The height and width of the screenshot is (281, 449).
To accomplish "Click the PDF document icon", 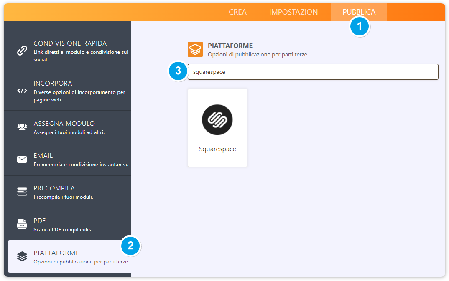I will tap(22, 224).
